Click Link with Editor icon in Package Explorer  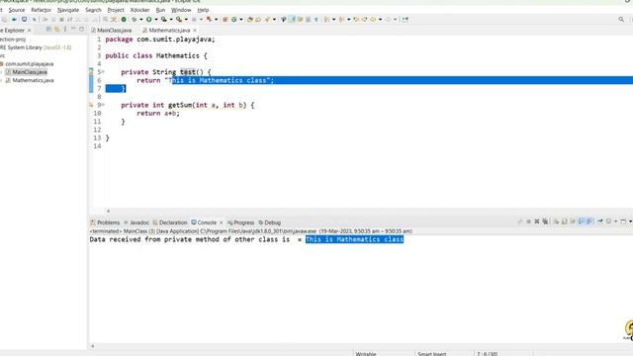(56, 30)
